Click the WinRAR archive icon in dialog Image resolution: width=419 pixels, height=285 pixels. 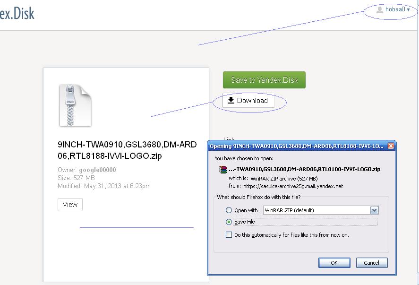pyautogui.click(x=222, y=169)
